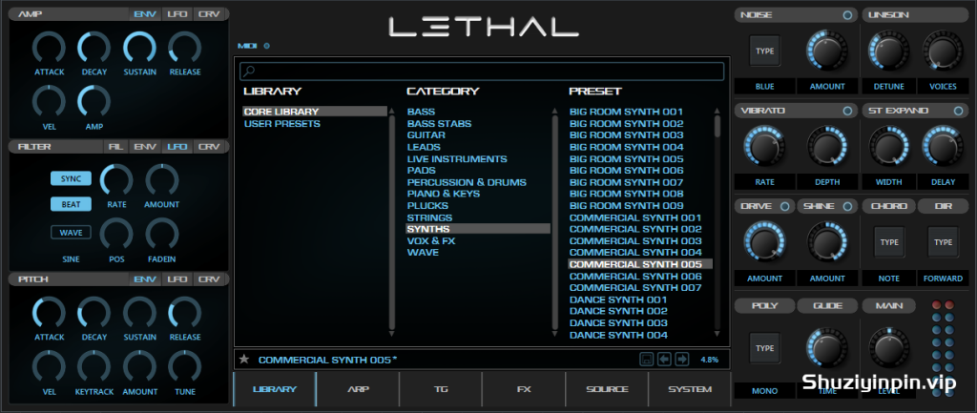The height and width of the screenshot is (413, 977).
Task: Go to next preset with right arrow
Action: [681, 360]
